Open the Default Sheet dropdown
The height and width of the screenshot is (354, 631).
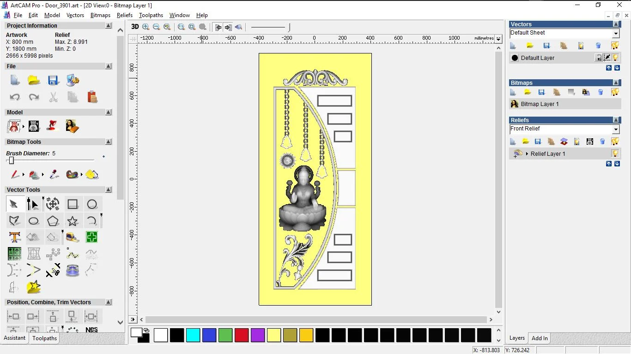pyautogui.click(x=616, y=34)
